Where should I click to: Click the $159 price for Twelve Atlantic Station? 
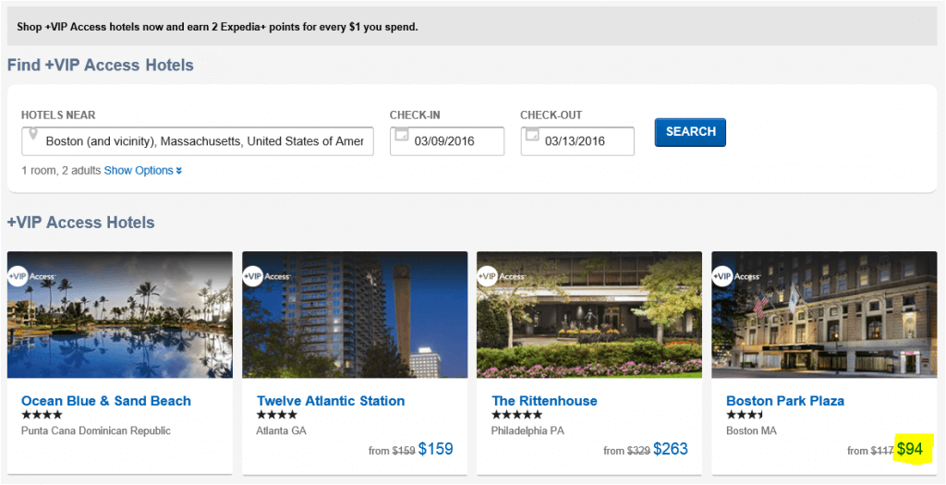tap(436, 449)
